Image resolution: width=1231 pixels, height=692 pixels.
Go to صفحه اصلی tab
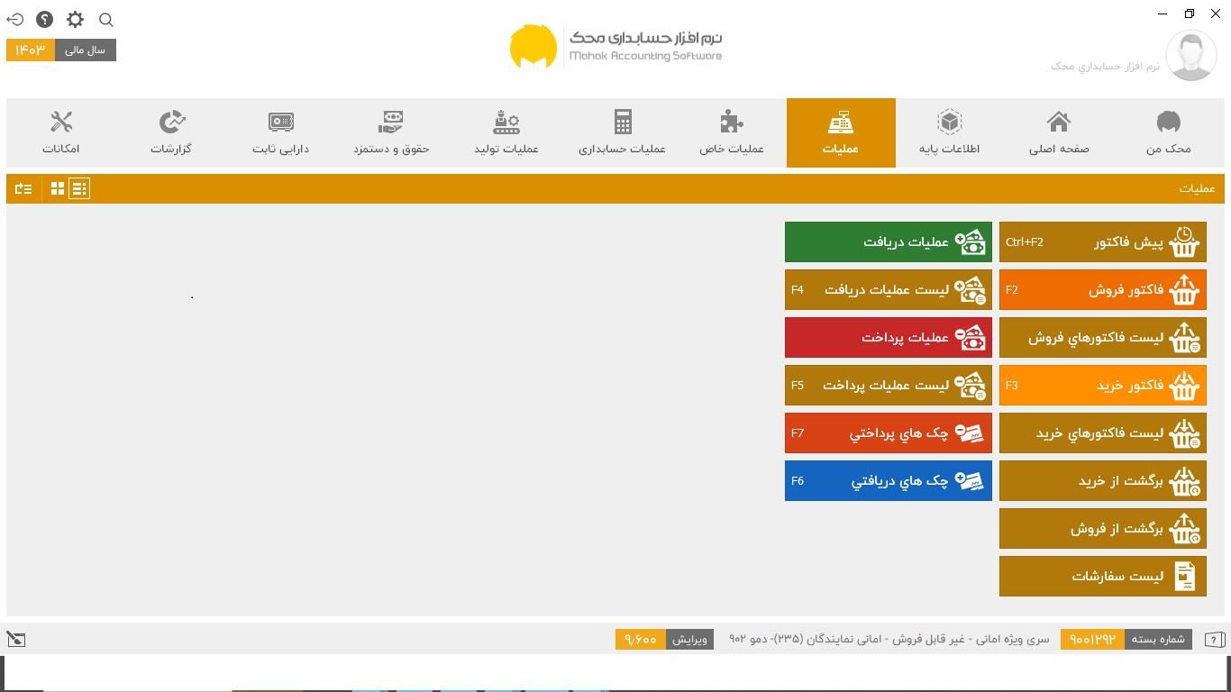click(x=1059, y=132)
